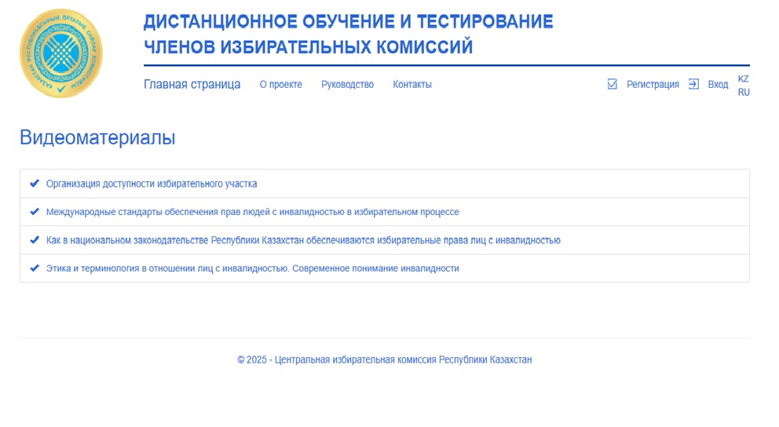Viewport: 779px width, 427px height.
Task: Click checkmark icon beside Как в национальном законодательстве
Action: [35, 240]
